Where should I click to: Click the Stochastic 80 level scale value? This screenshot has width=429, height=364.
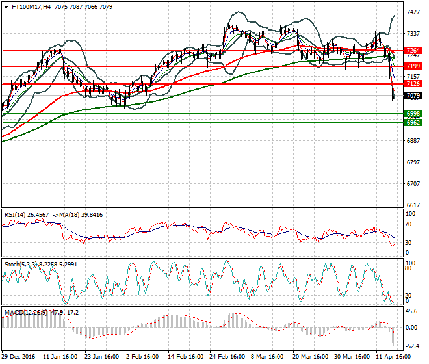pos(408,268)
